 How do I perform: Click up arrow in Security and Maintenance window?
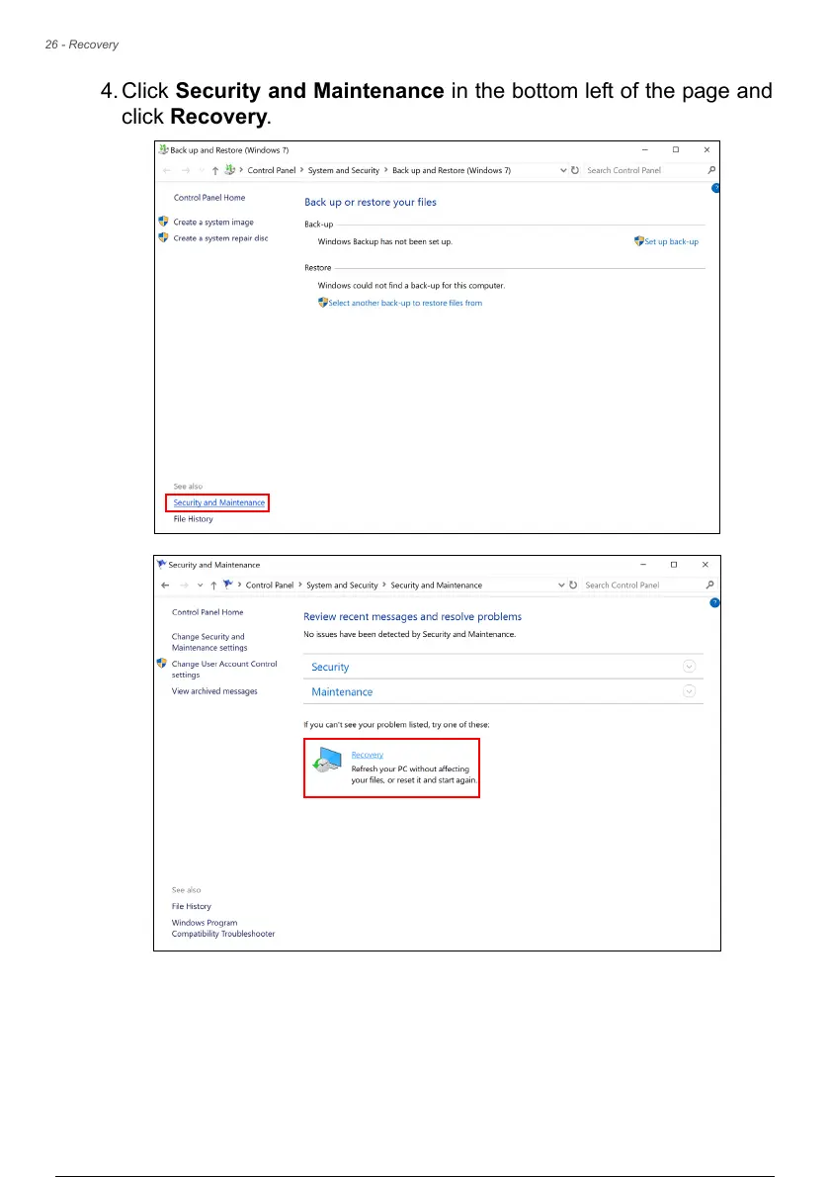click(x=213, y=586)
